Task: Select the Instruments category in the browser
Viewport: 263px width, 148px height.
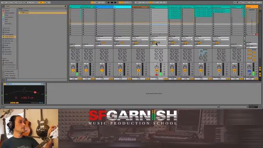Action: (9, 35)
